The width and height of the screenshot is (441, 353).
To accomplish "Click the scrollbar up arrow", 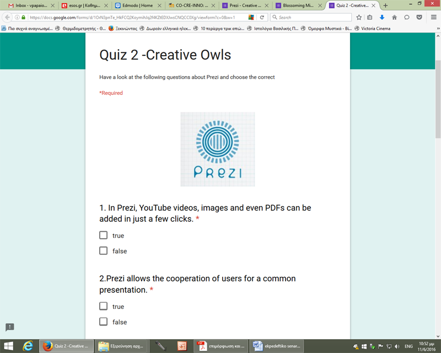I will coord(438,36).
